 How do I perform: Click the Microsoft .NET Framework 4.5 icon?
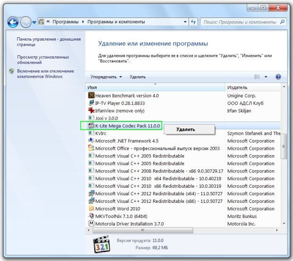(x=91, y=140)
